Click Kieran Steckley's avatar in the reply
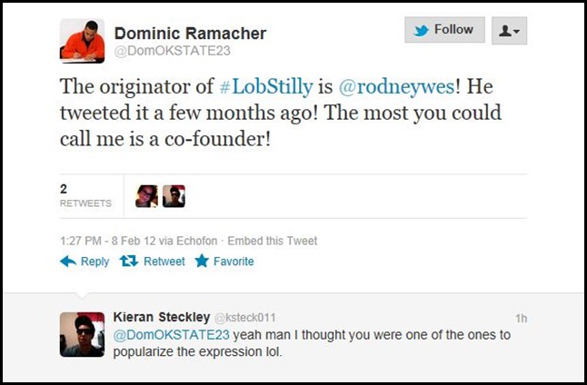The height and width of the screenshot is (385, 587). coord(82,334)
